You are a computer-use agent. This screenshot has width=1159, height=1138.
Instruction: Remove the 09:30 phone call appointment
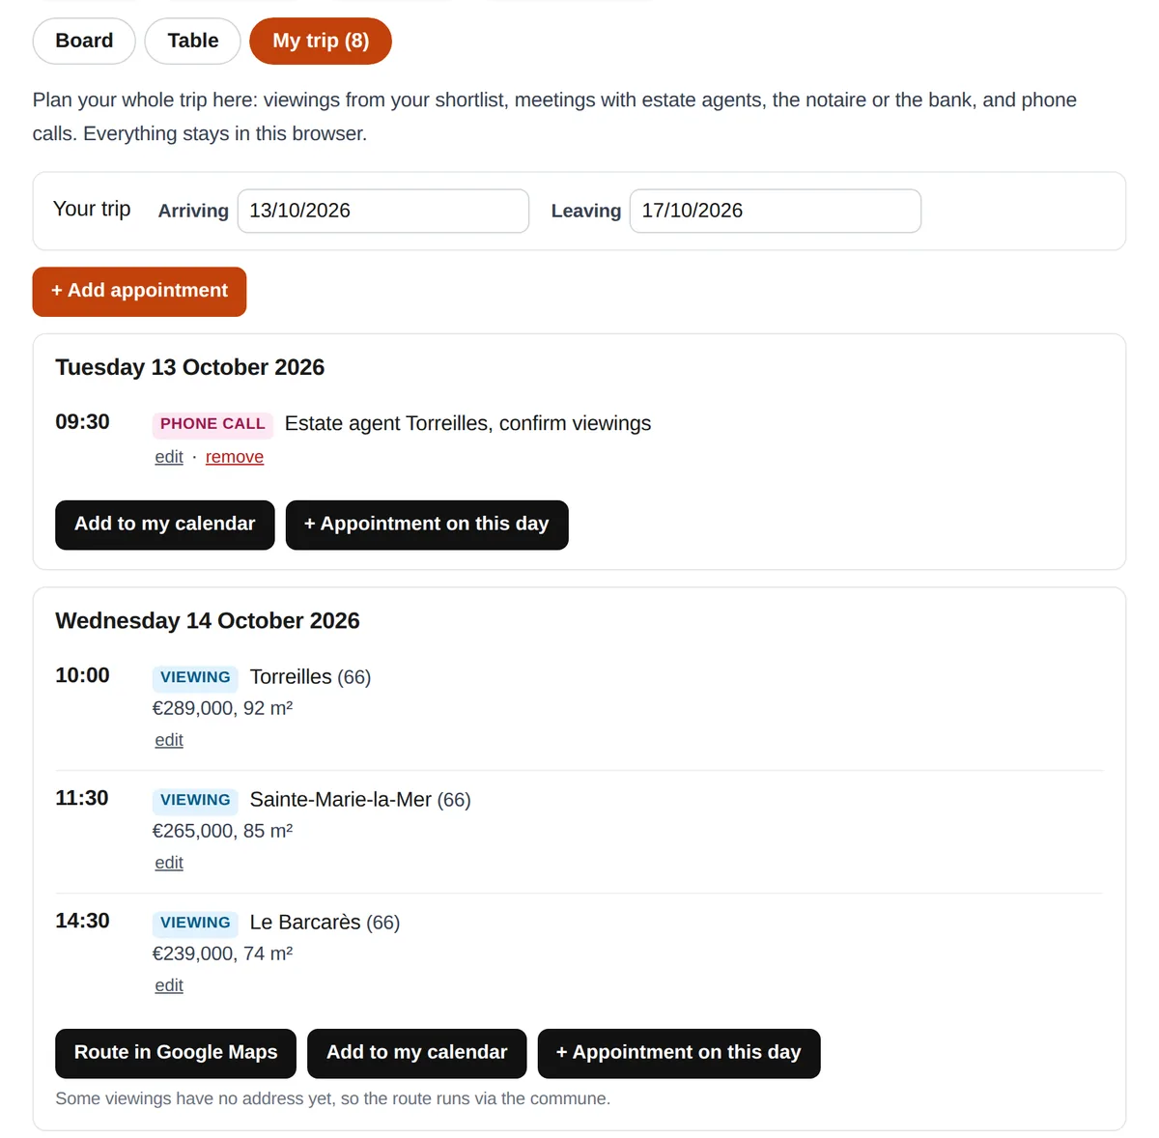(235, 457)
